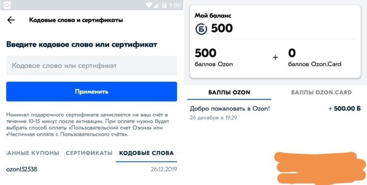Focus the Кодовое слово или сертификат field
This screenshot has width=367, height=185.
(92, 66)
